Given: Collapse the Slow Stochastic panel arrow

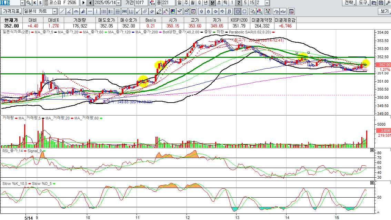Looking at the screenshot, I should click(x=372, y=183).
